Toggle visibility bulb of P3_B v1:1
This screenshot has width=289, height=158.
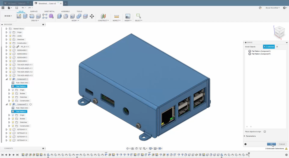point(10,47)
